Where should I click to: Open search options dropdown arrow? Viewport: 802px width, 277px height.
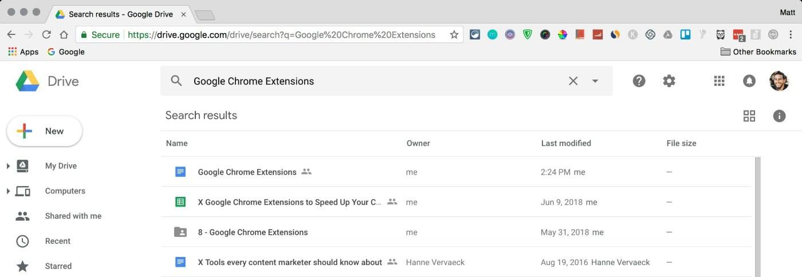tap(595, 81)
